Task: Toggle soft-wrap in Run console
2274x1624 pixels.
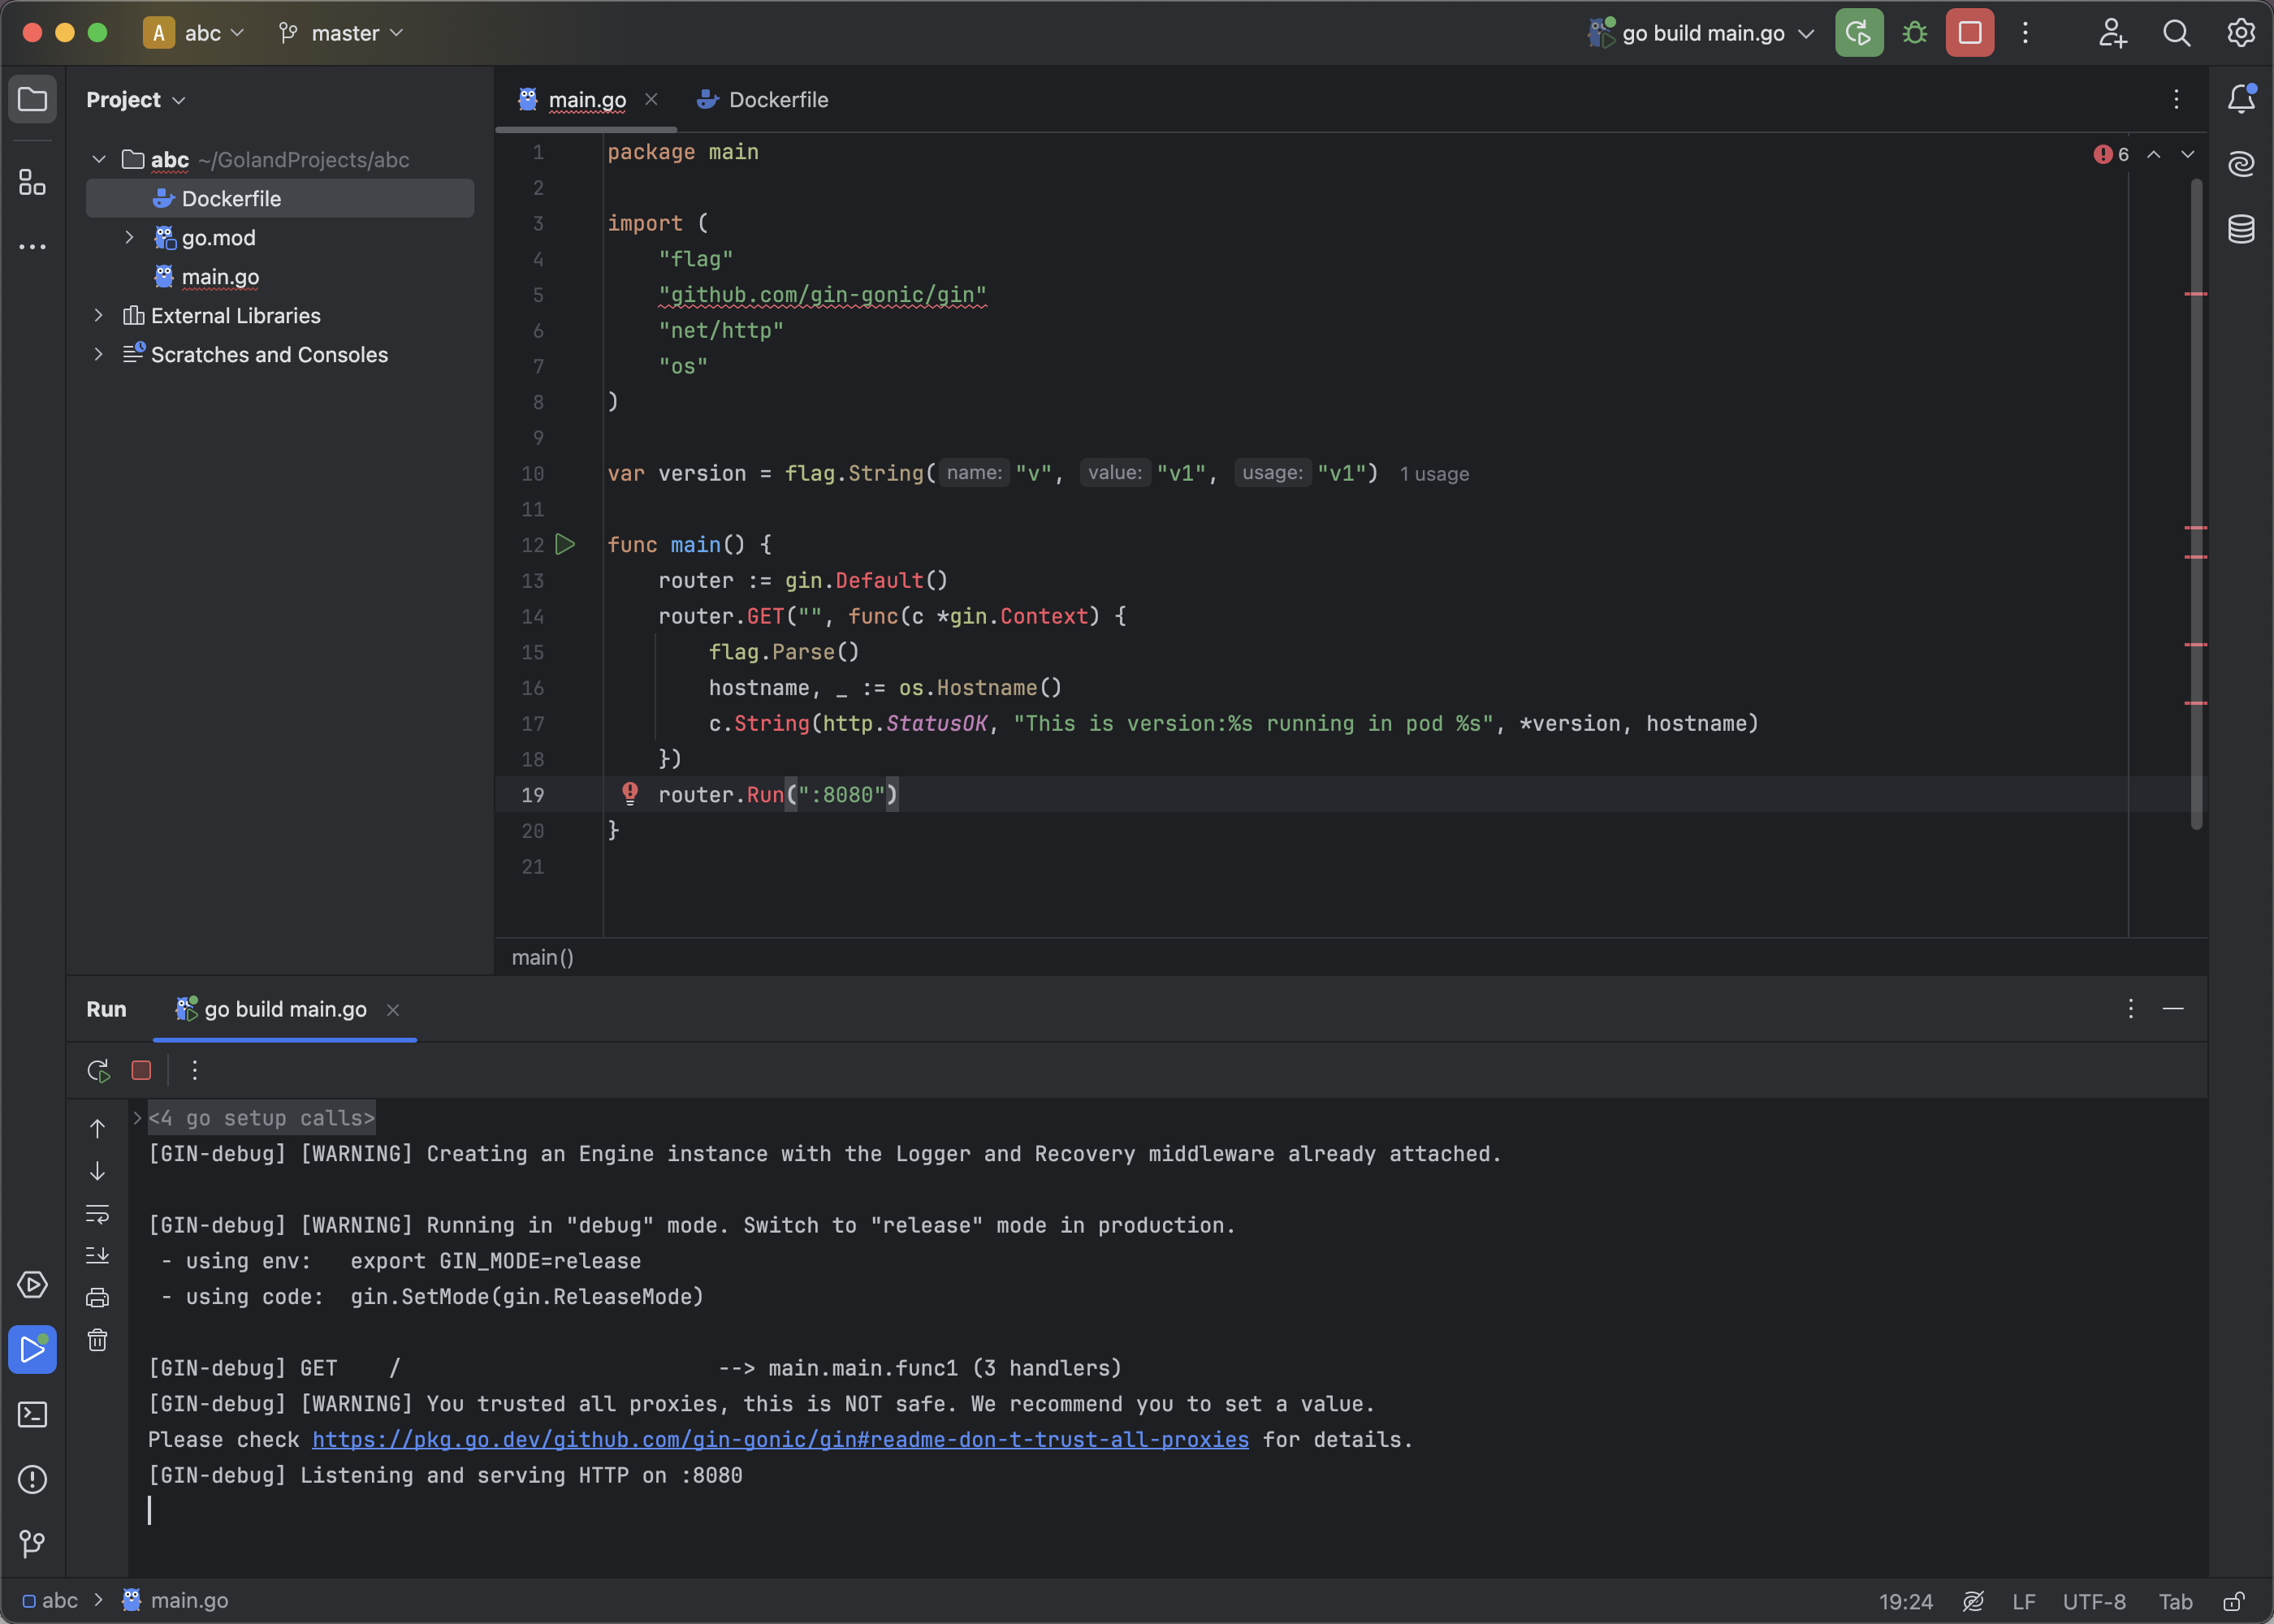Action: pos(97,1214)
